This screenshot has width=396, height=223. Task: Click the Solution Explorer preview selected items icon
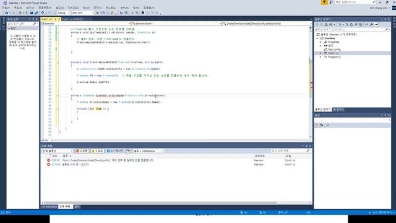376,25
